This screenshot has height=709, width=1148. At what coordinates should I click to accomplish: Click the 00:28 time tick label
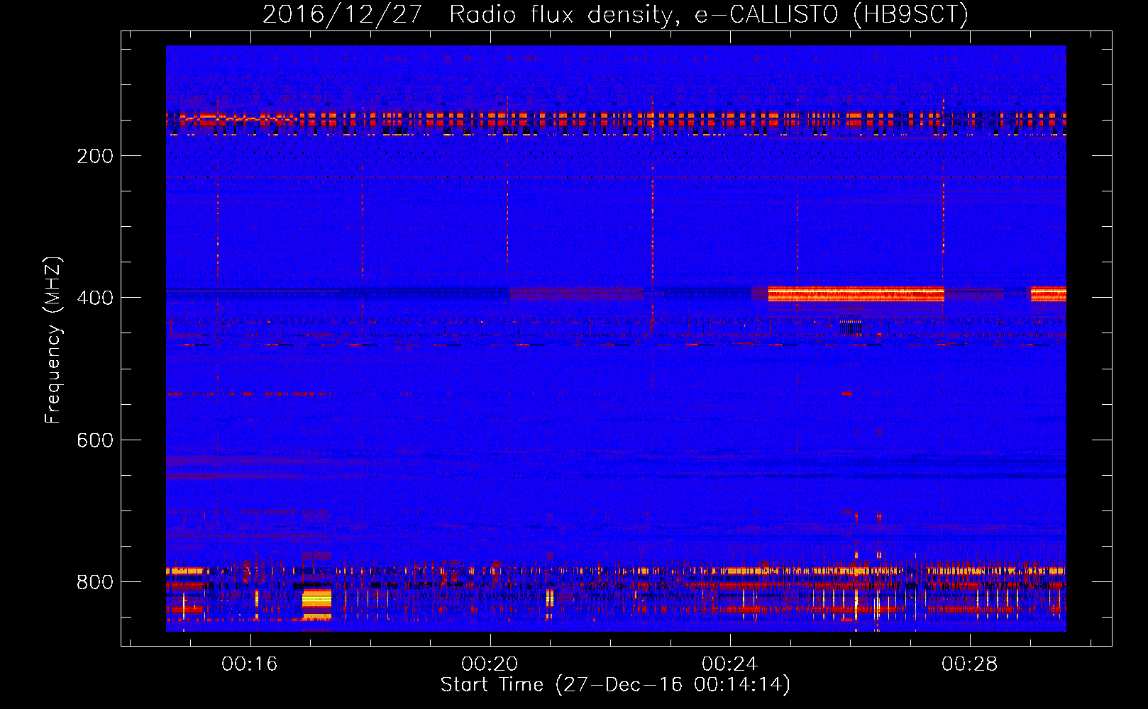[969, 664]
